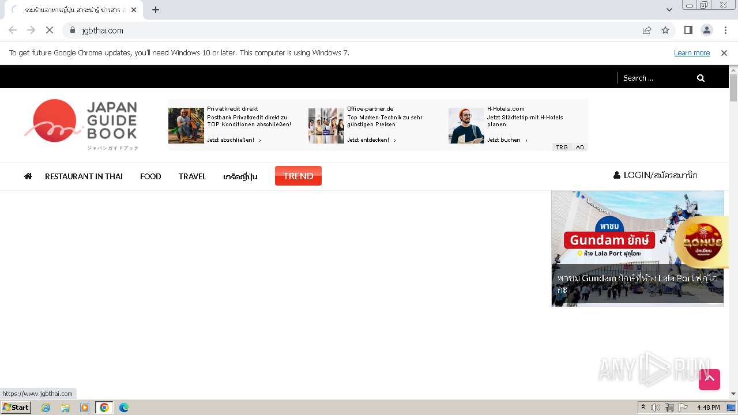Open Windows Start menu

pyautogui.click(x=16, y=408)
